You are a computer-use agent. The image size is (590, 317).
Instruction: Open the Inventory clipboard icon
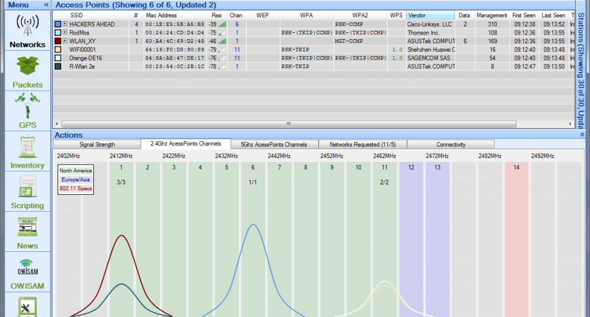(x=27, y=146)
